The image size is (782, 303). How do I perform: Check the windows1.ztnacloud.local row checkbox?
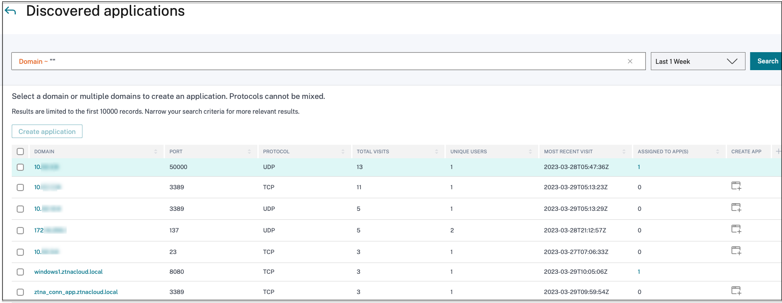pyautogui.click(x=20, y=272)
